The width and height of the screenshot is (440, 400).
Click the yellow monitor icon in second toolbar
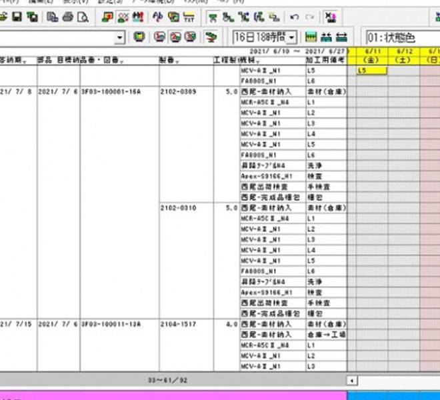pyautogui.click(x=139, y=37)
